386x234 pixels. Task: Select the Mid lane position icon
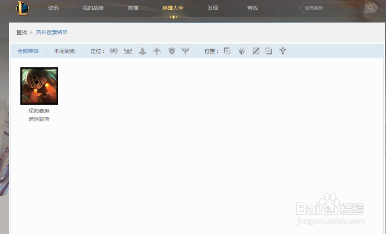pyautogui.click(x=256, y=51)
